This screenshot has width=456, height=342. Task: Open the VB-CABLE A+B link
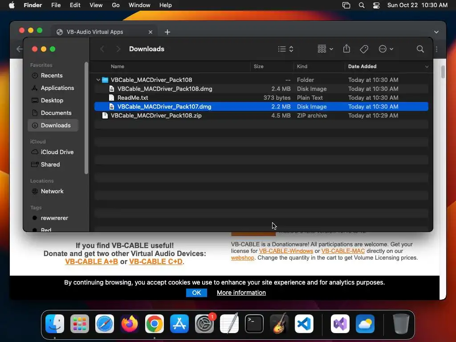pyautogui.click(x=91, y=261)
